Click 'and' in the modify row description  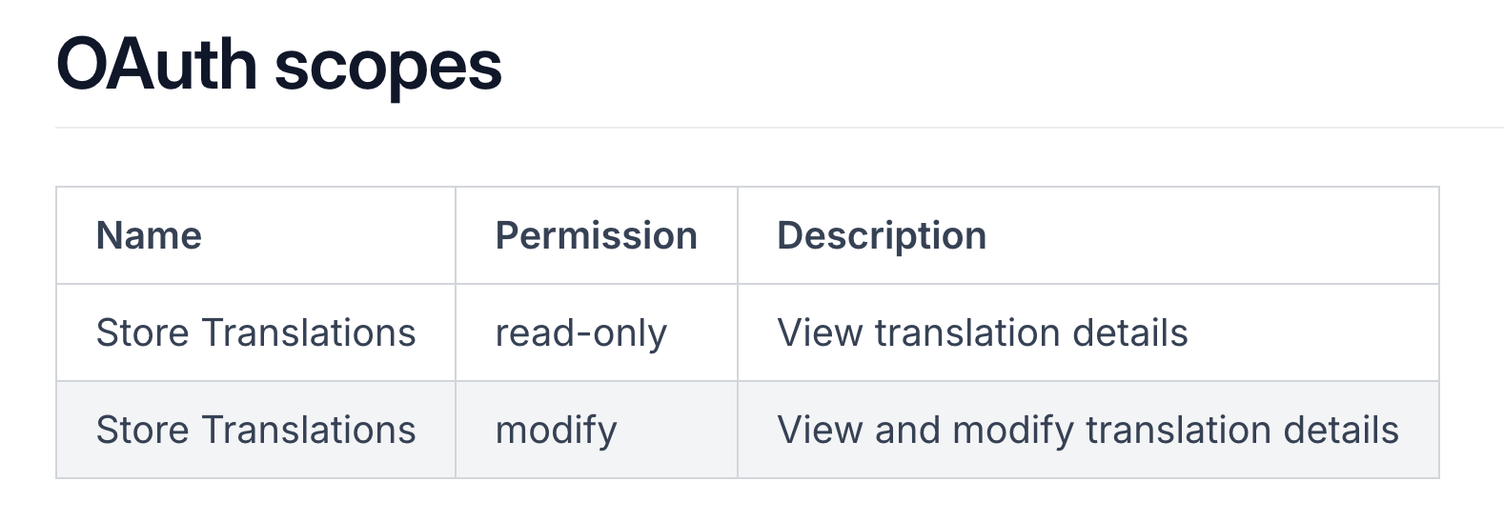point(907,431)
